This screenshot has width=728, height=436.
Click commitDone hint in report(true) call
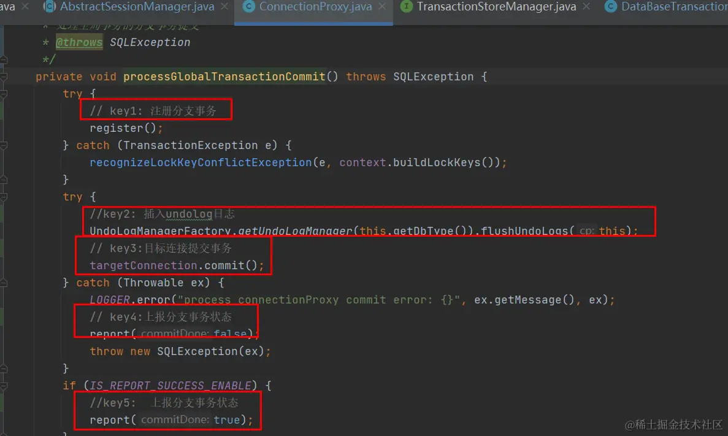coord(175,420)
